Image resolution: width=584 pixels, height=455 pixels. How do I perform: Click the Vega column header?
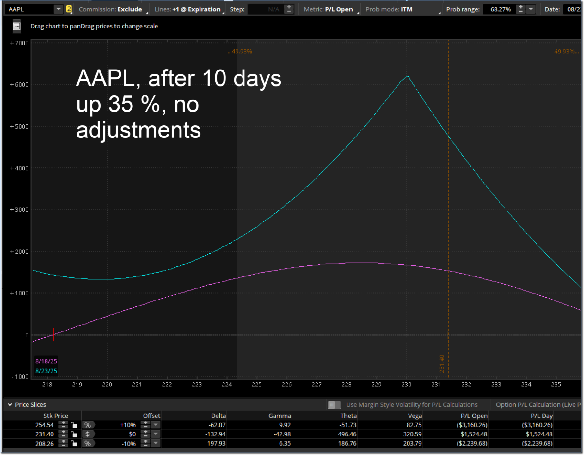pos(415,416)
